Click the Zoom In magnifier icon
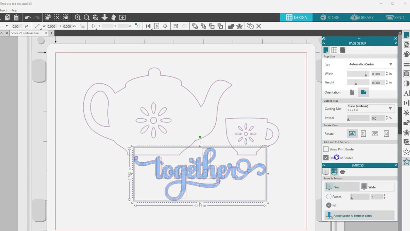Image resolution: width=410 pixels, height=231 pixels. (78, 17)
